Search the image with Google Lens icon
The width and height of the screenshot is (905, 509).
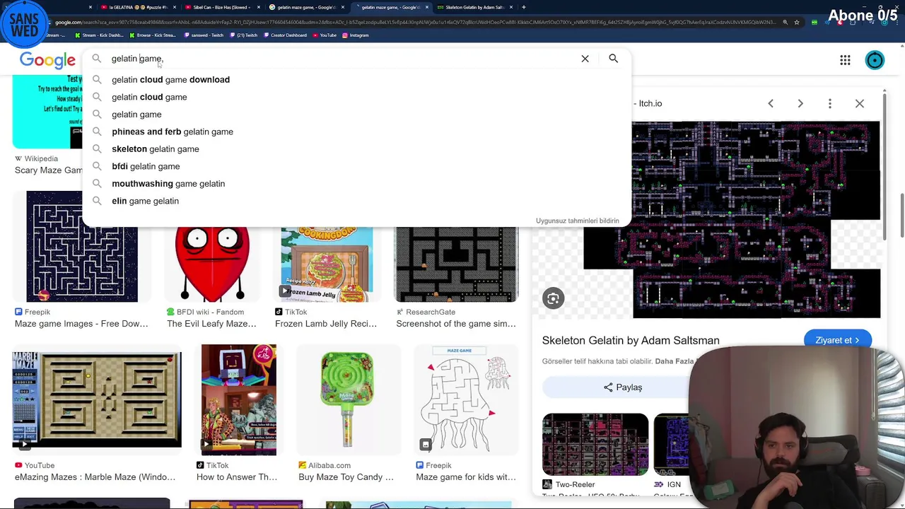click(553, 298)
